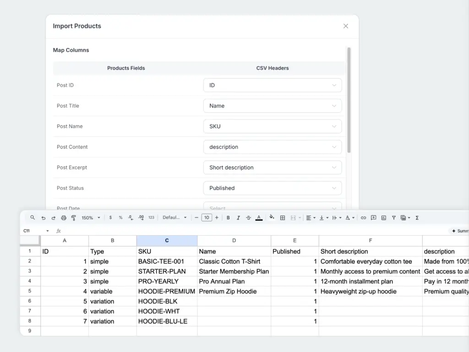Open the Post Status dropdown showing Published
This screenshot has height=352, width=469.
click(x=273, y=188)
